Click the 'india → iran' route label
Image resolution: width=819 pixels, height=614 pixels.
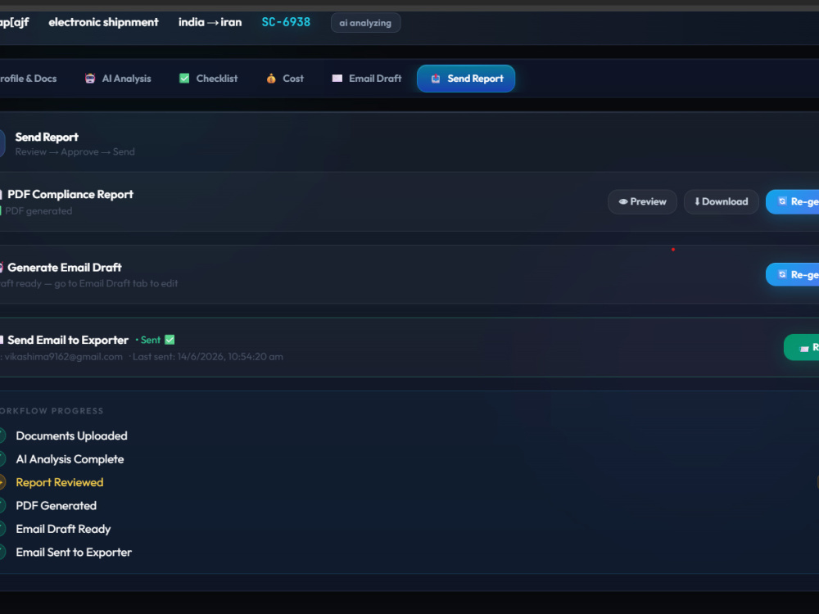pyautogui.click(x=210, y=22)
